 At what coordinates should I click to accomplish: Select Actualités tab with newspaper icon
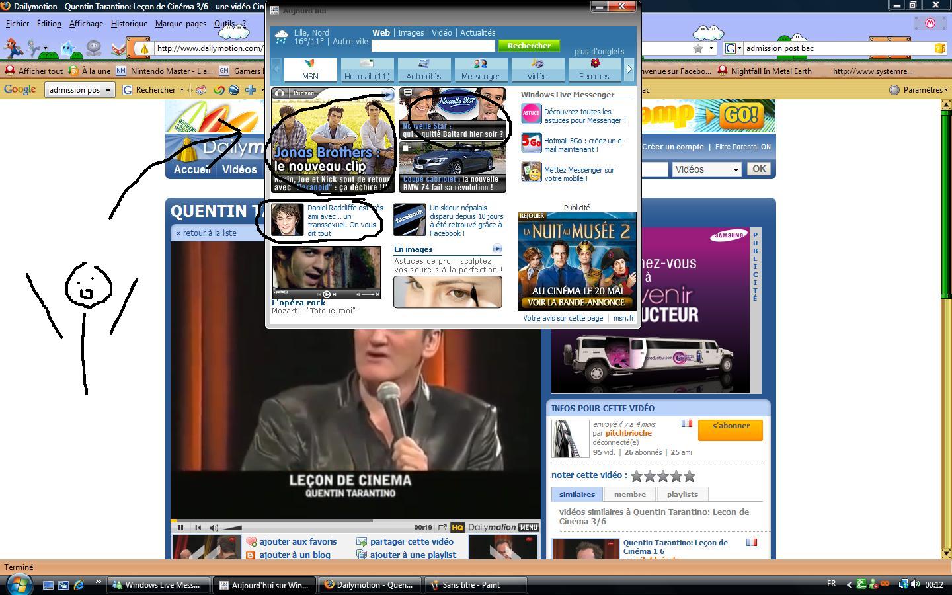pos(424,69)
